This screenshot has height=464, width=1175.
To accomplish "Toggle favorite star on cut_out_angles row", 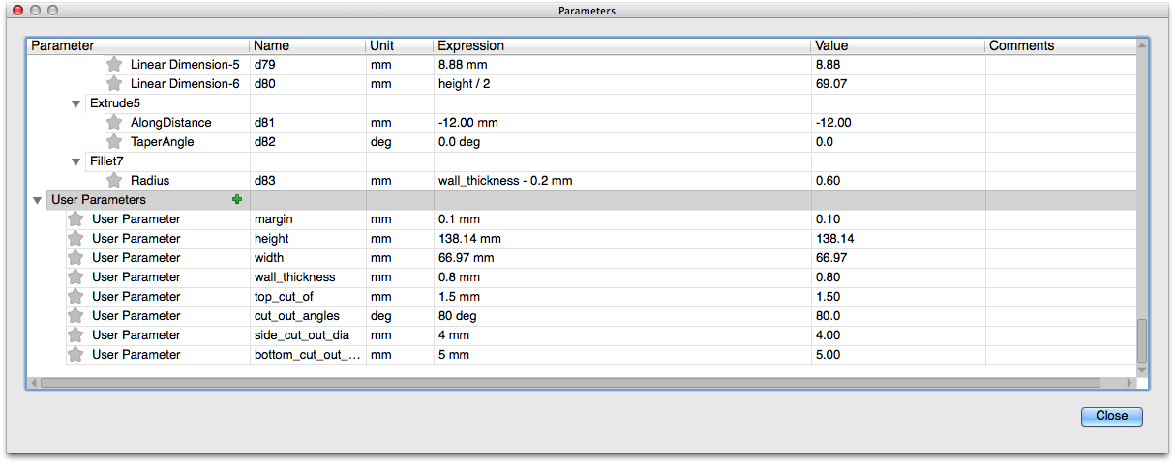I will [x=75, y=316].
